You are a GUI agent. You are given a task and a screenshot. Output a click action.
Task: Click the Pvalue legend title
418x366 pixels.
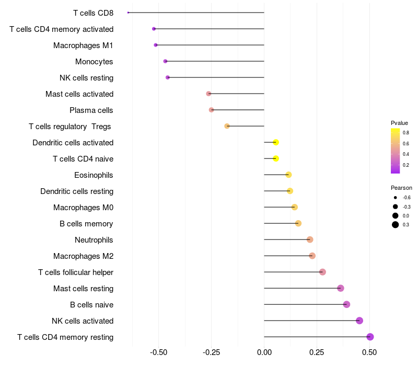(x=399, y=123)
